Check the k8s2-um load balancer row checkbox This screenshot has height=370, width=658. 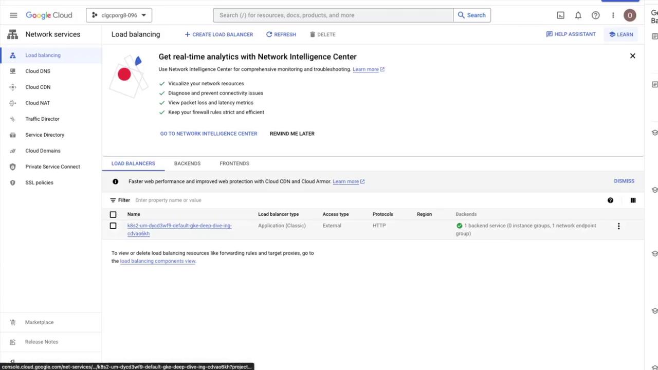click(x=113, y=226)
